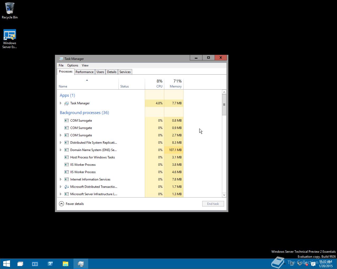Sort processes by the Name column

[x=88, y=84]
